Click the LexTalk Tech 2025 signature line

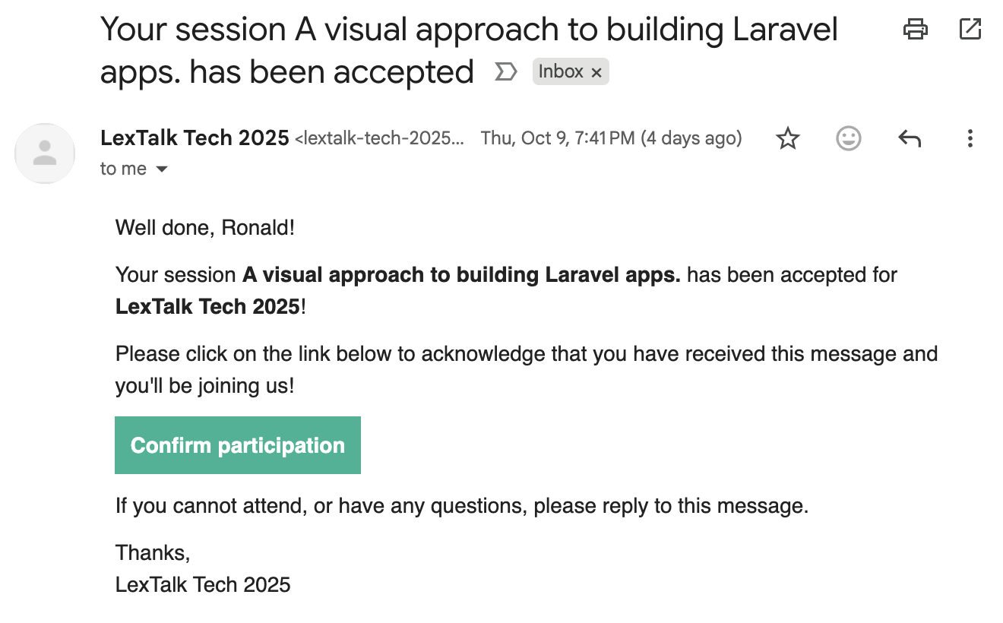pyautogui.click(x=203, y=584)
